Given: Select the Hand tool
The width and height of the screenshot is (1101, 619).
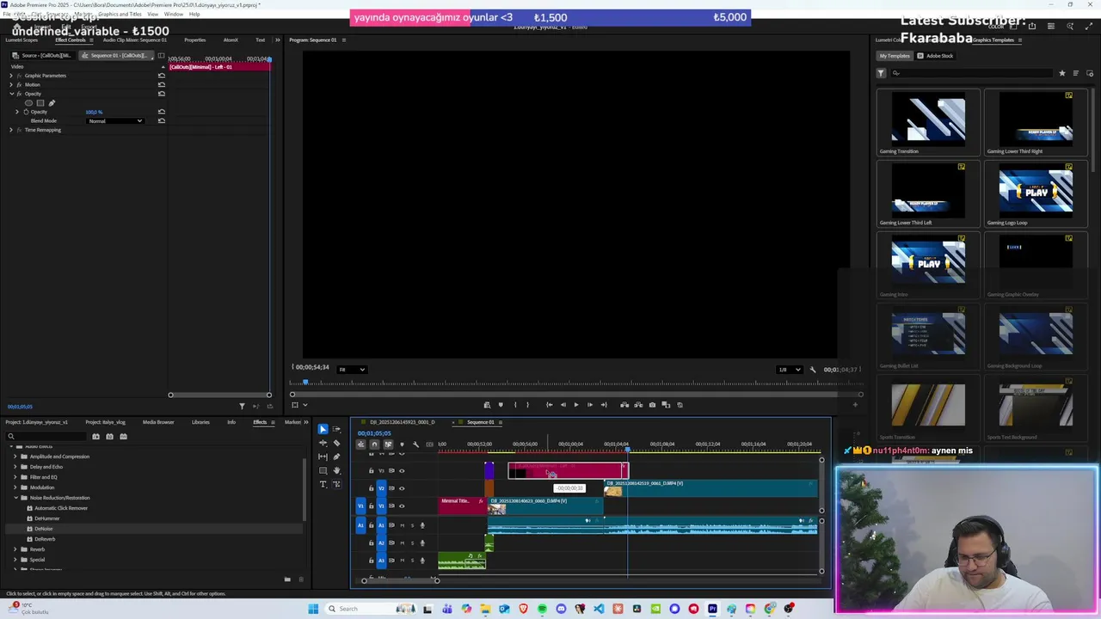Looking at the screenshot, I should [x=336, y=470].
